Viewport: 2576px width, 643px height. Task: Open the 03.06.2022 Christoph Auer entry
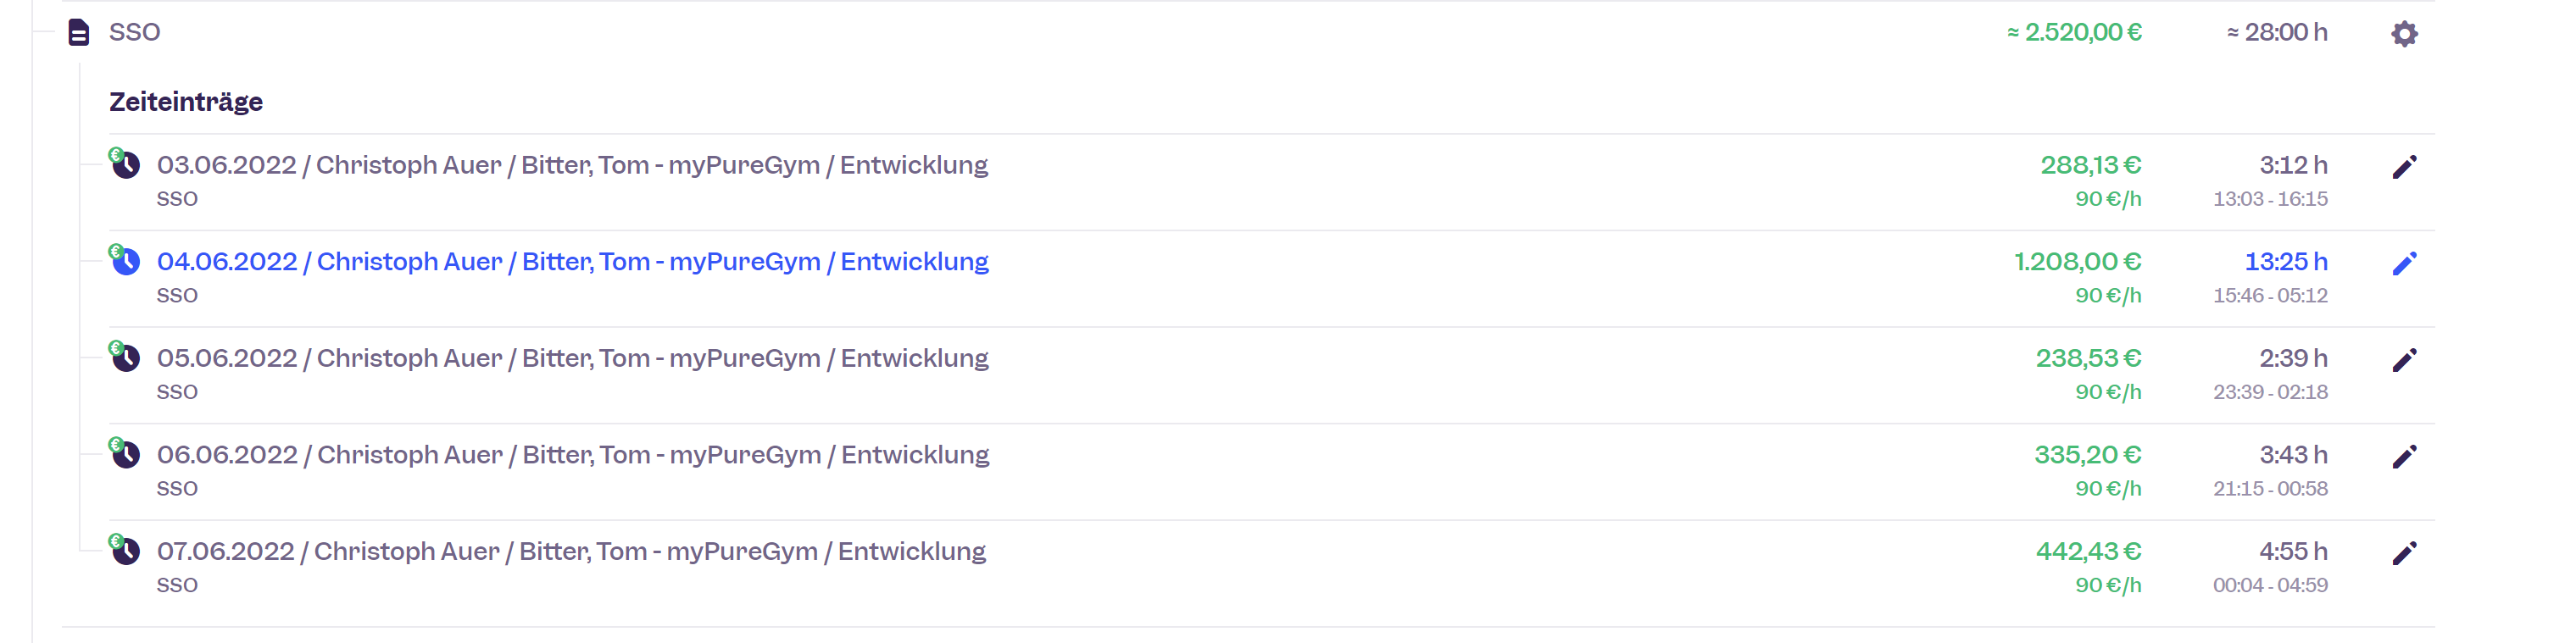572,165
